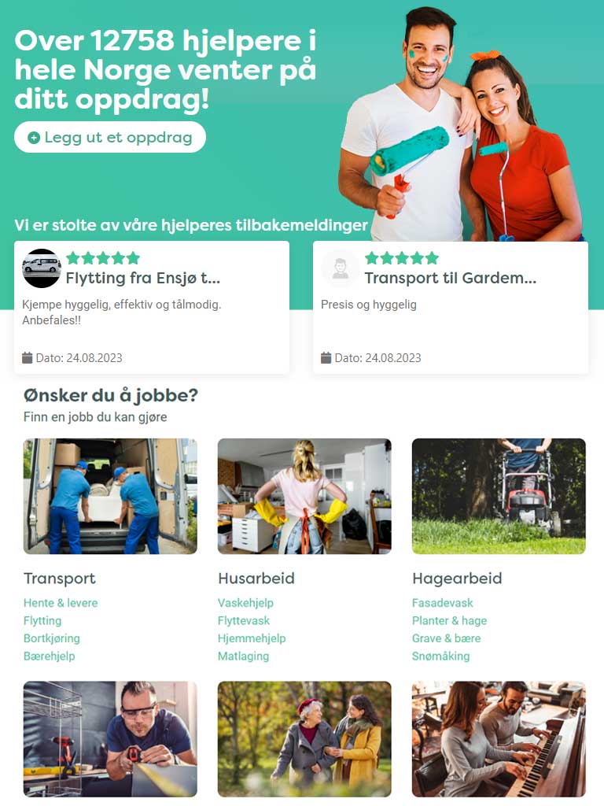Open the Hagearbeid lawnmower image
The image size is (604, 806).
499,496
